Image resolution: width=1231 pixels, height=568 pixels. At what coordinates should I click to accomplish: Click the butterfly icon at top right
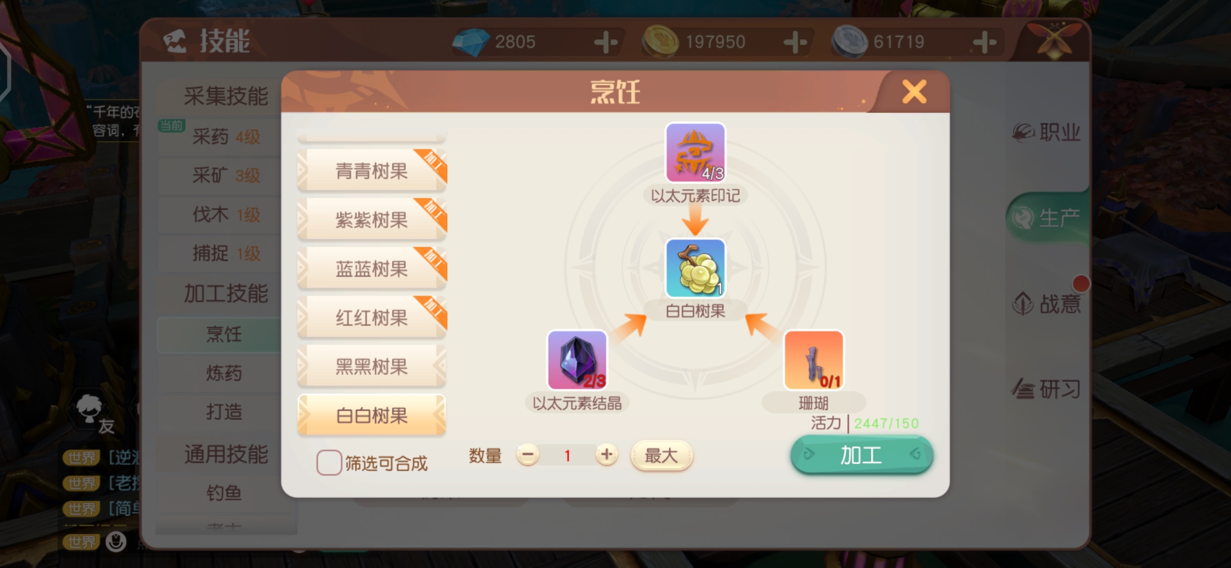[x=1056, y=39]
